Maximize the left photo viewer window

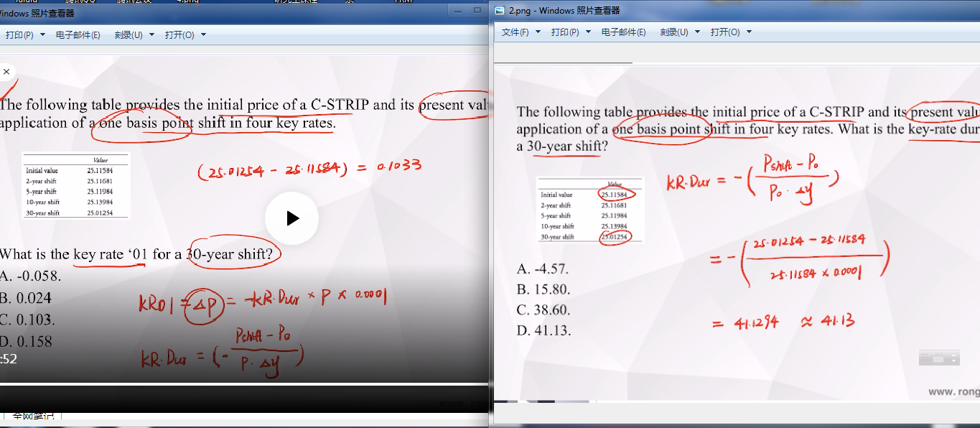click(x=477, y=11)
